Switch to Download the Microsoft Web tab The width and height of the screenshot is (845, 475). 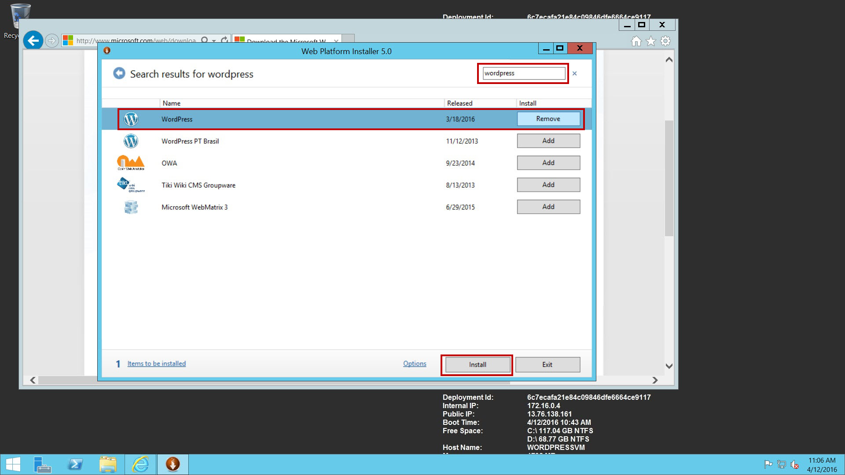pos(286,41)
